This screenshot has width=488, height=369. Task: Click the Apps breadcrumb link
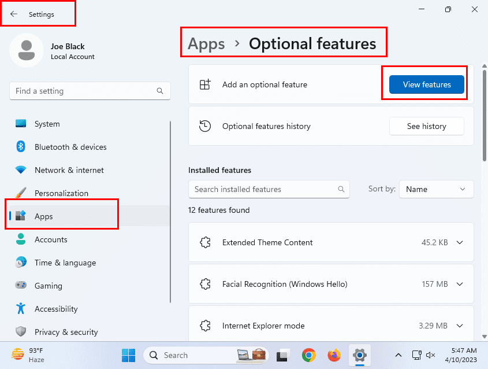coord(206,43)
